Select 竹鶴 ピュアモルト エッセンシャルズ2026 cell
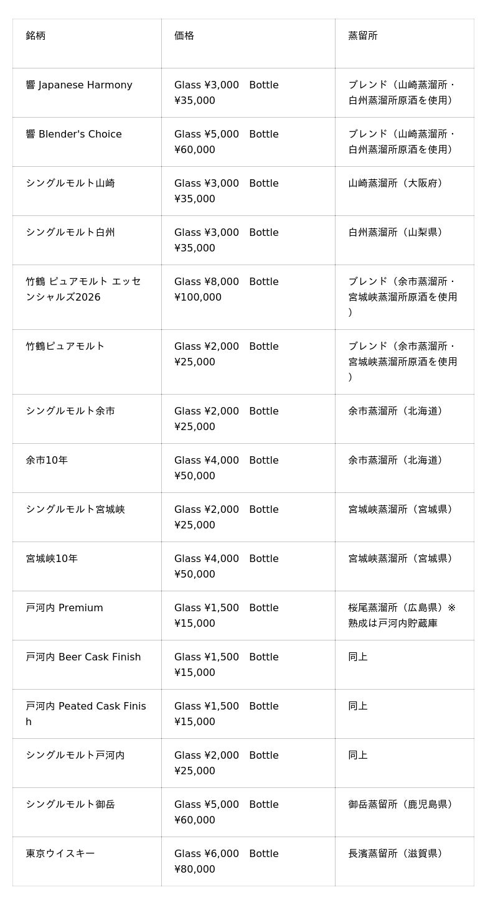498x905 pixels. tap(87, 297)
